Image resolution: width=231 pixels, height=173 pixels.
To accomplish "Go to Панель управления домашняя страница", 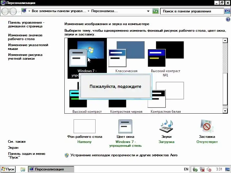I will pos(26,25).
